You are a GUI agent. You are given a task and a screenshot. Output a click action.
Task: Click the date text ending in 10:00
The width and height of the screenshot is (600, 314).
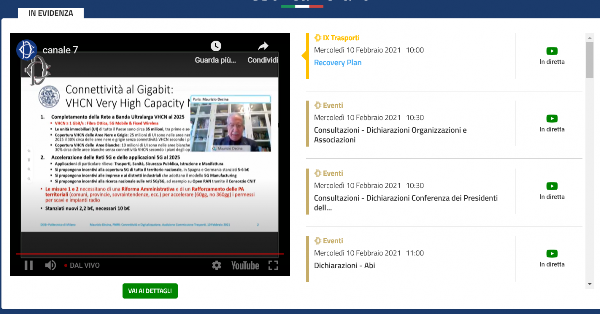coord(369,50)
